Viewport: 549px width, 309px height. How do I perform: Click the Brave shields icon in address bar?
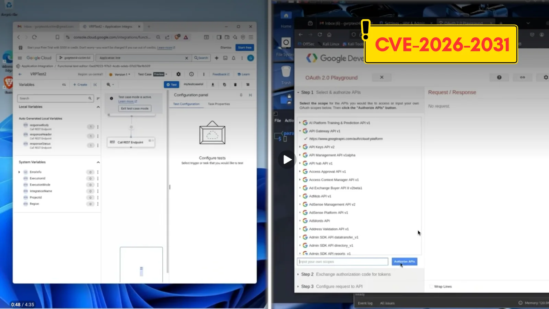[177, 37]
